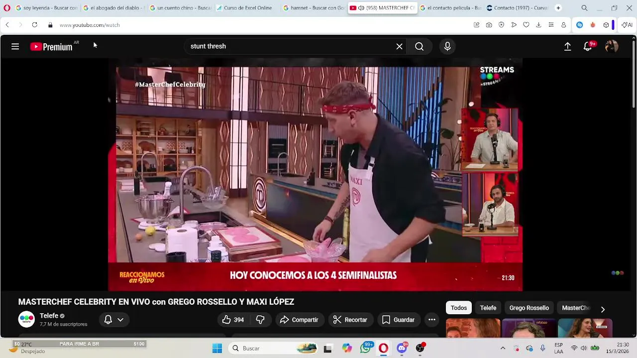637x358 pixels.
Task: Open a new browser tab with plus
Action: click(x=558, y=8)
